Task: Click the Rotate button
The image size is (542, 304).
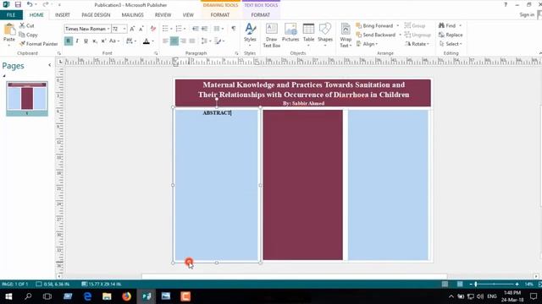Action: [418, 44]
